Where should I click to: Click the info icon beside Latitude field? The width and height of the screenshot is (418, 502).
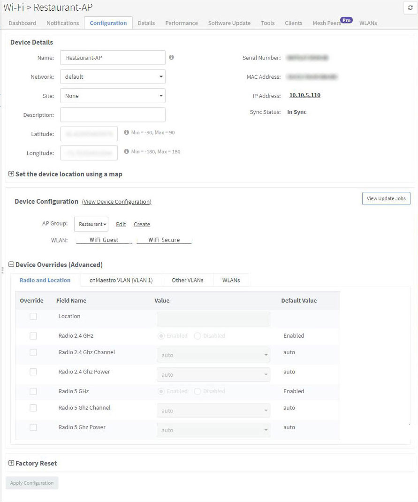pos(126,132)
